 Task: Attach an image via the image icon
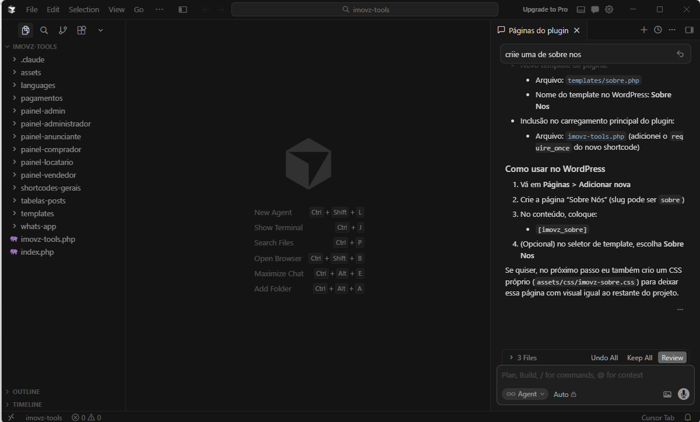click(667, 394)
